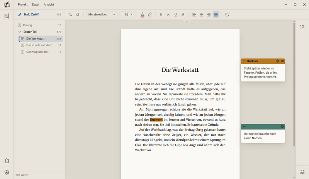Undo the last edit
Screen dimensions: 309x179
(71, 14)
